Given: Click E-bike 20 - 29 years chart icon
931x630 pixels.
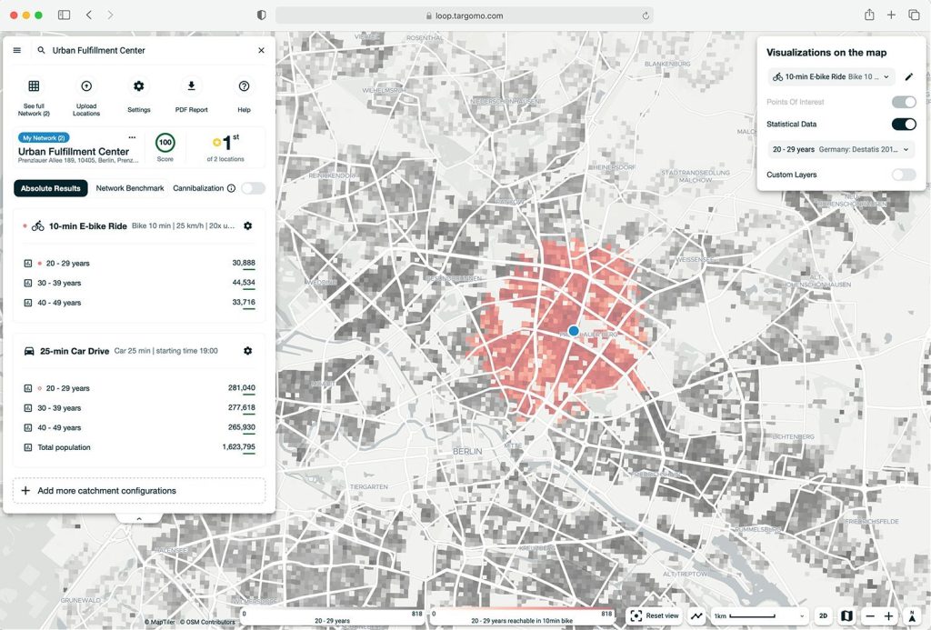Looking at the screenshot, I should click(x=28, y=263).
